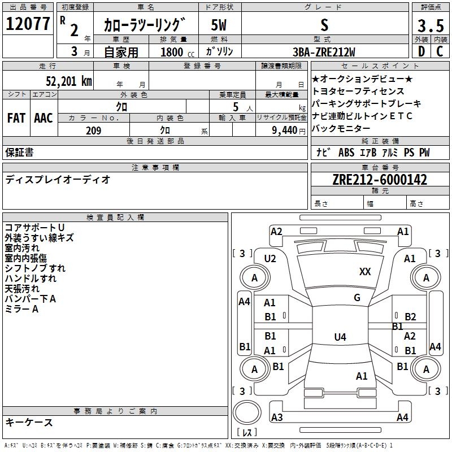
Task: Click sales point トヨタセーフティセンス
Action: click(x=358, y=91)
